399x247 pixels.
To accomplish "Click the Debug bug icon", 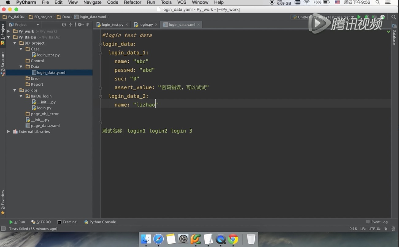I will point(367,17).
